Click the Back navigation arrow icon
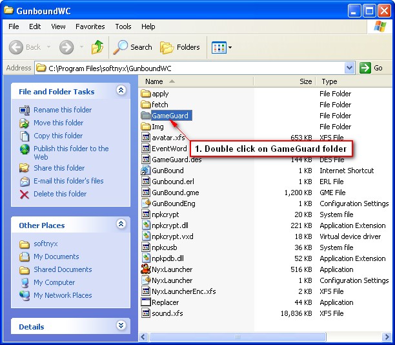Viewport: 395px width, 345px height. tap(16, 47)
